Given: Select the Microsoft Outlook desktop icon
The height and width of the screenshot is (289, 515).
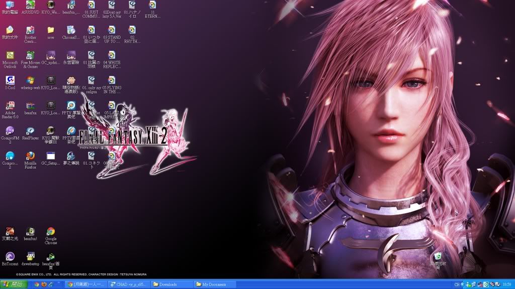Looking at the screenshot, I should (10, 56).
